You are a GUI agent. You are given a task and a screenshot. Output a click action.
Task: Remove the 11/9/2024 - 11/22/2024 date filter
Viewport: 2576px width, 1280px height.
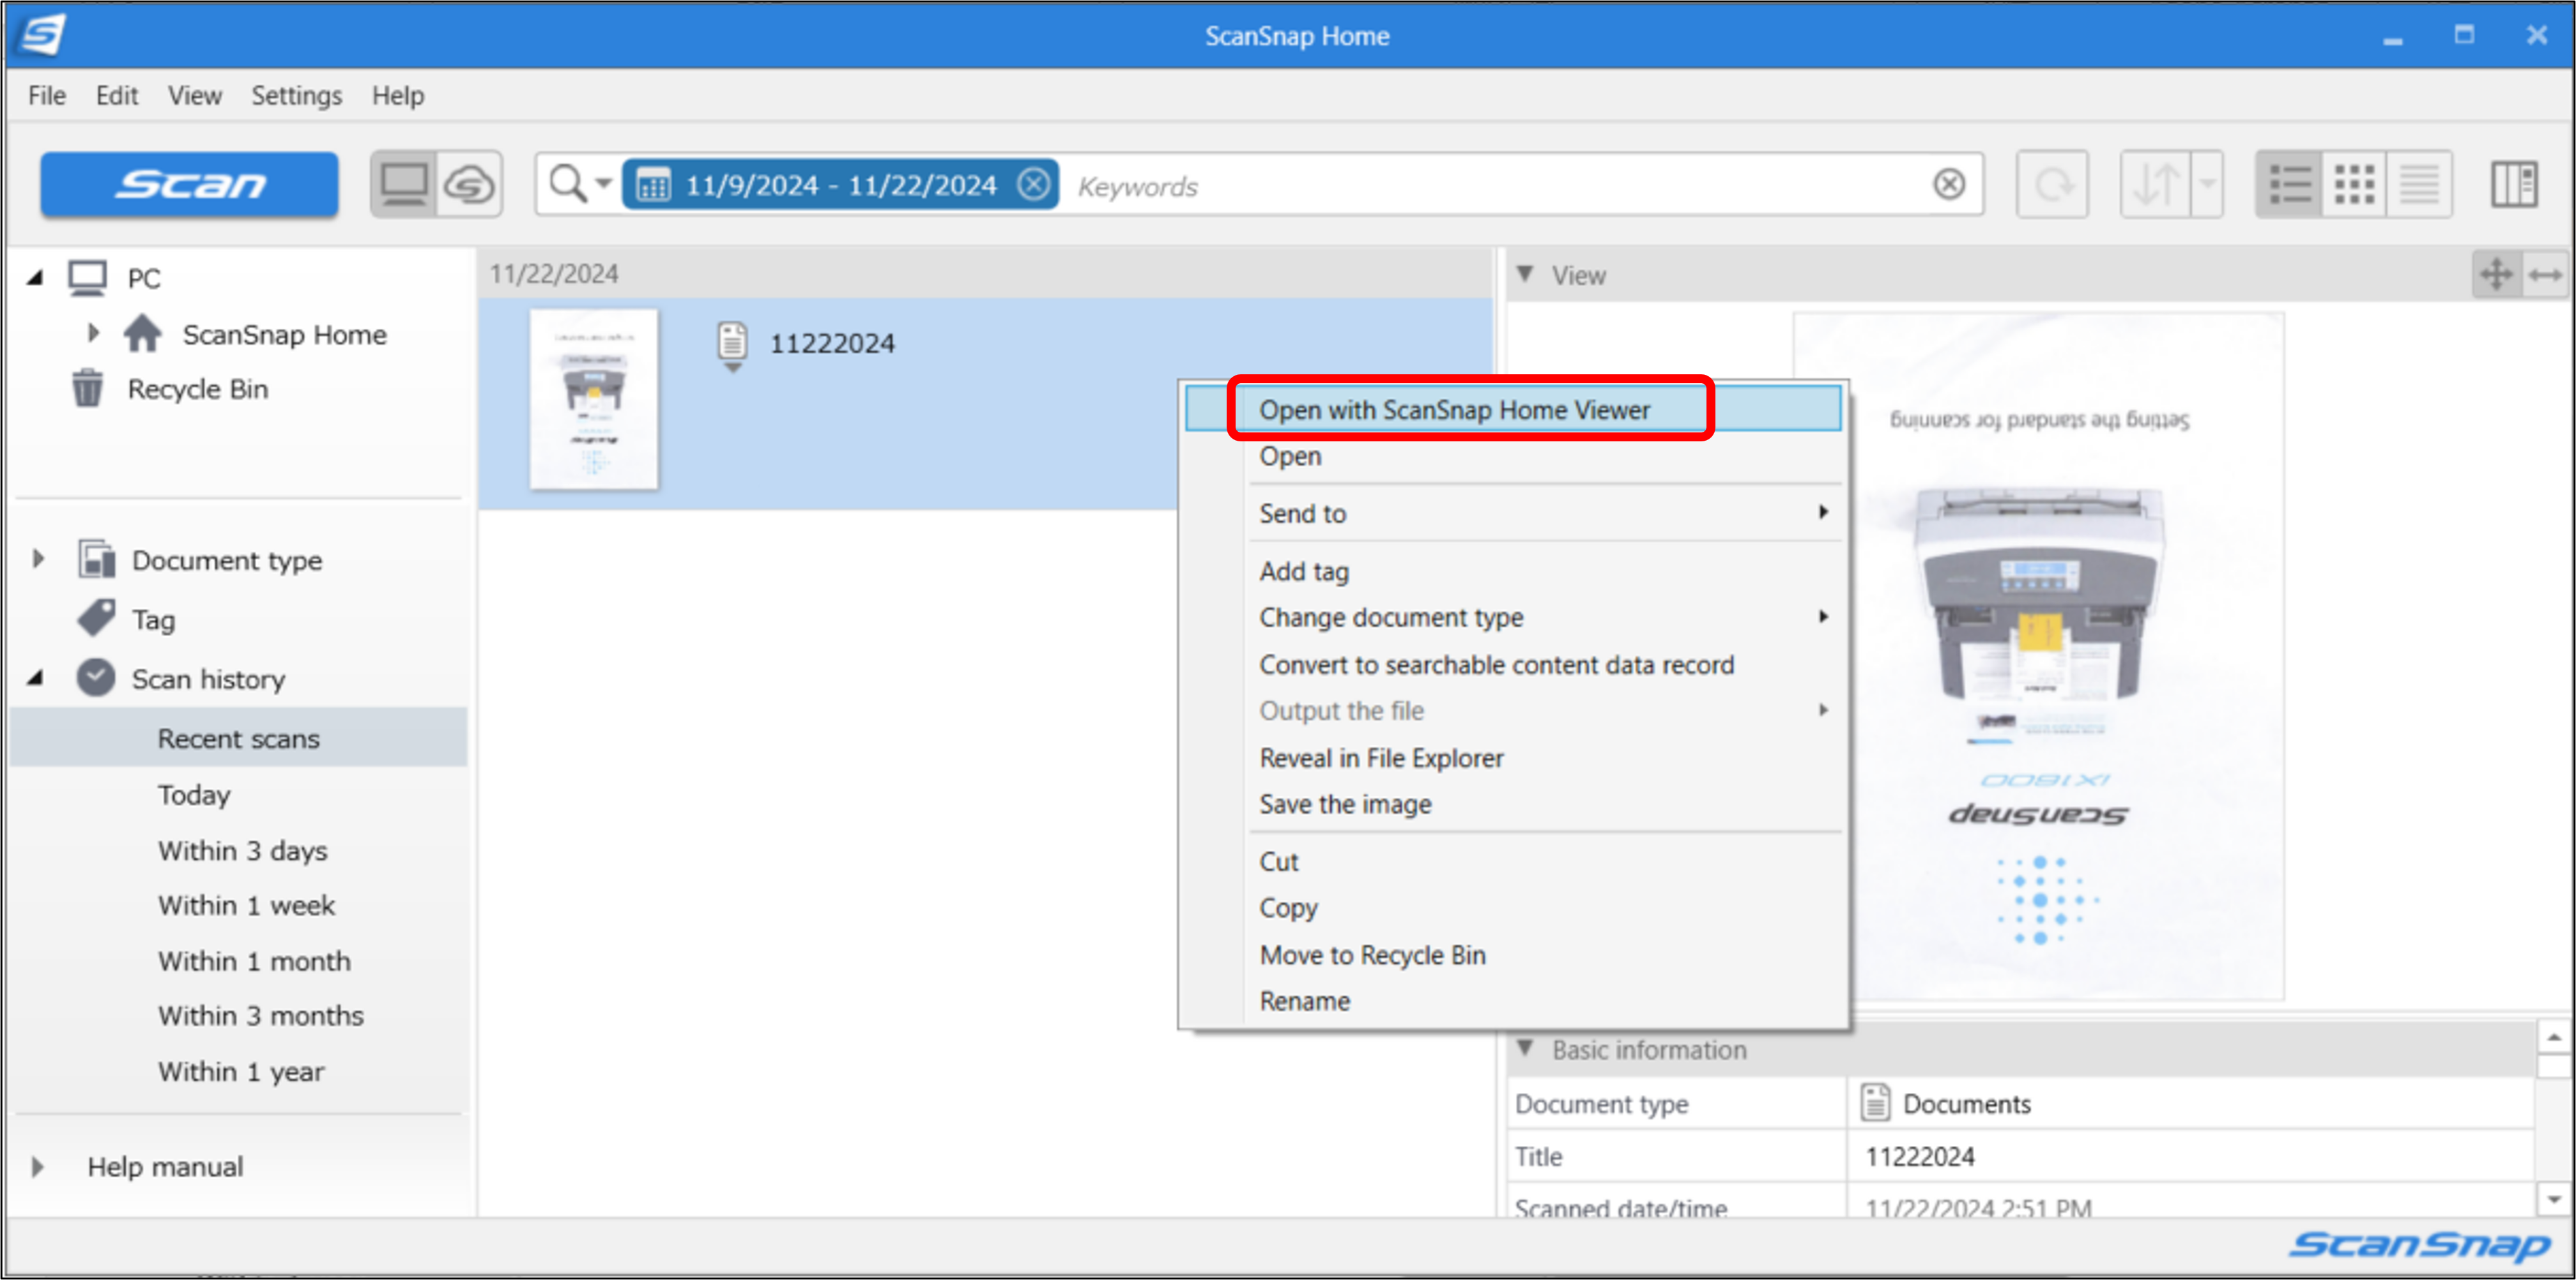tap(1034, 184)
